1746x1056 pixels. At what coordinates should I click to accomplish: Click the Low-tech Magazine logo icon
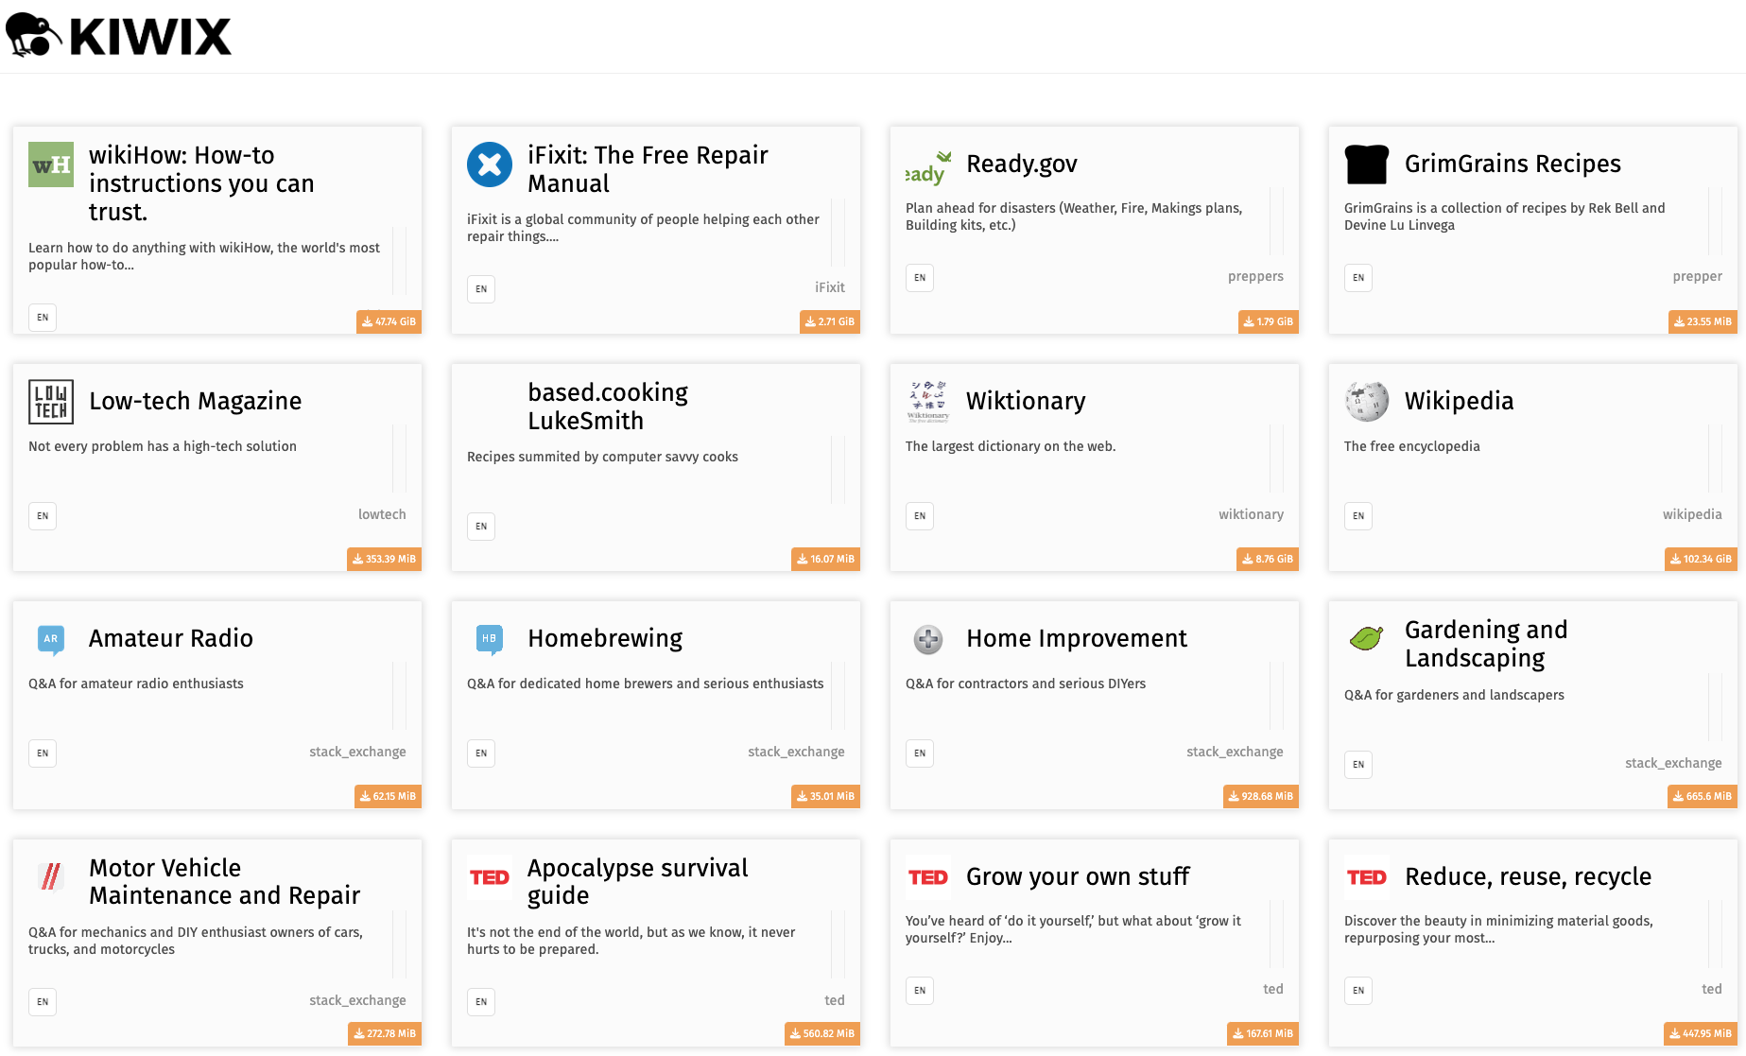click(x=51, y=402)
